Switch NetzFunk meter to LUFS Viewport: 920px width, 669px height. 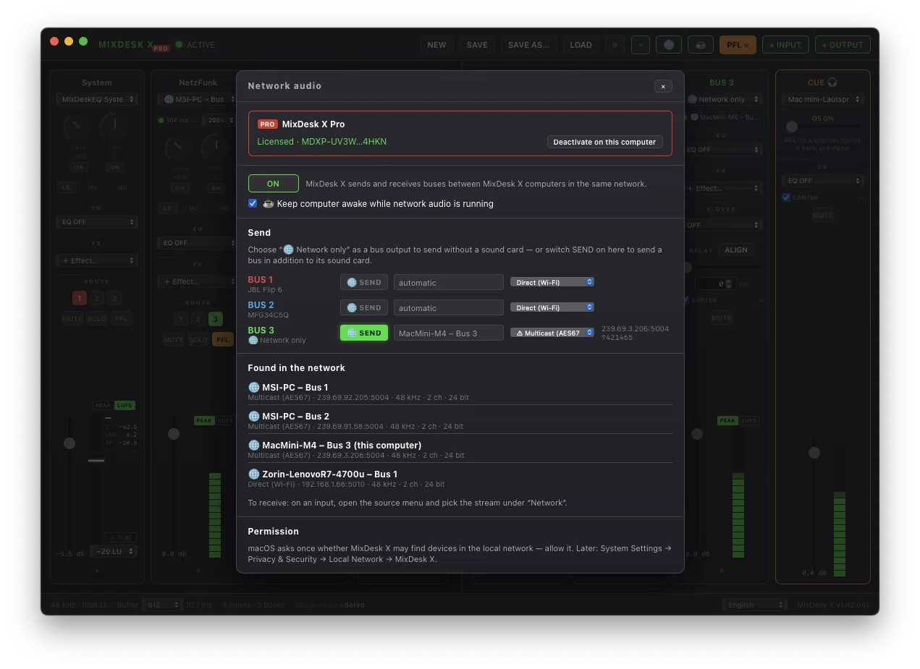226,420
